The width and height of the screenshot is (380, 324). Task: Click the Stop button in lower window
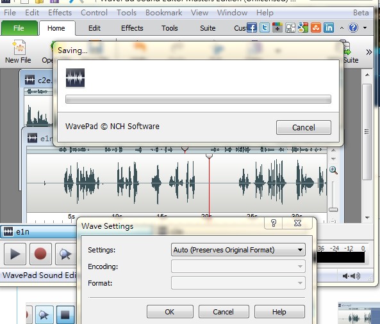pos(65,314)
